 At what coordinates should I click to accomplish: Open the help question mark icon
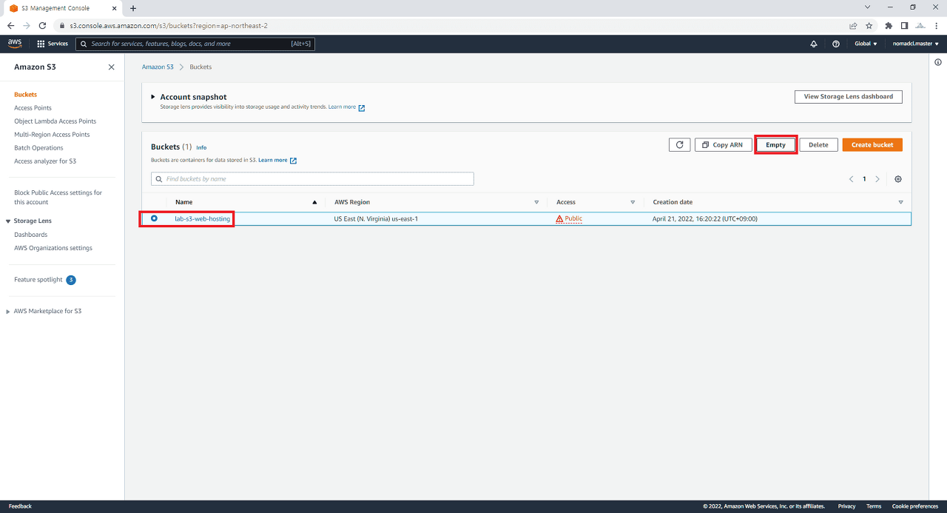click(836, 44)
